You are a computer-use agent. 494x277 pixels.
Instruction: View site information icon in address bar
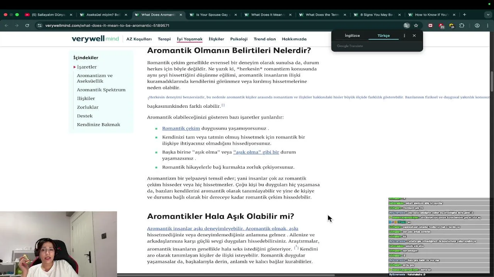pos(39,25)
